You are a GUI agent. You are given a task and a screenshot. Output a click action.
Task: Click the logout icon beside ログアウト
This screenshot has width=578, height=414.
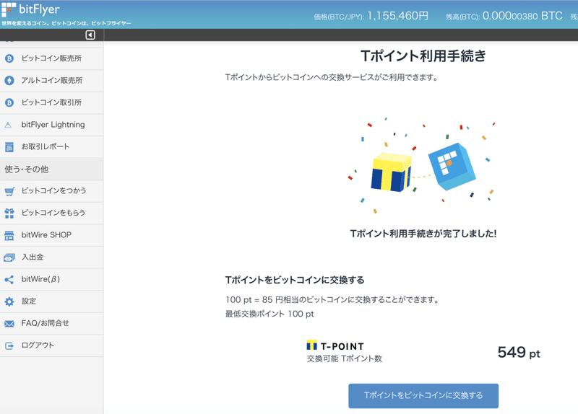click(x=9, y=346)
